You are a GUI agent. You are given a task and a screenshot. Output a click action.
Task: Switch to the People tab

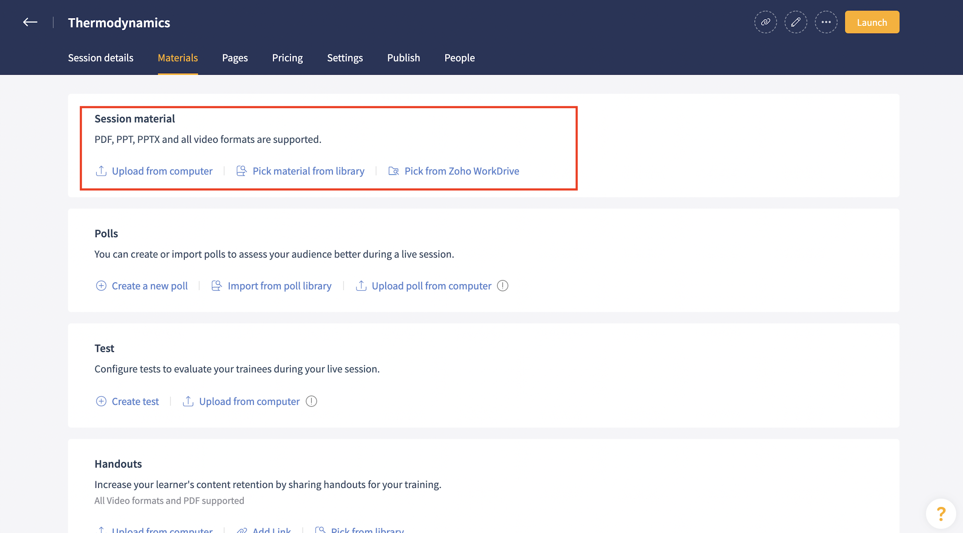coord(459,58)
